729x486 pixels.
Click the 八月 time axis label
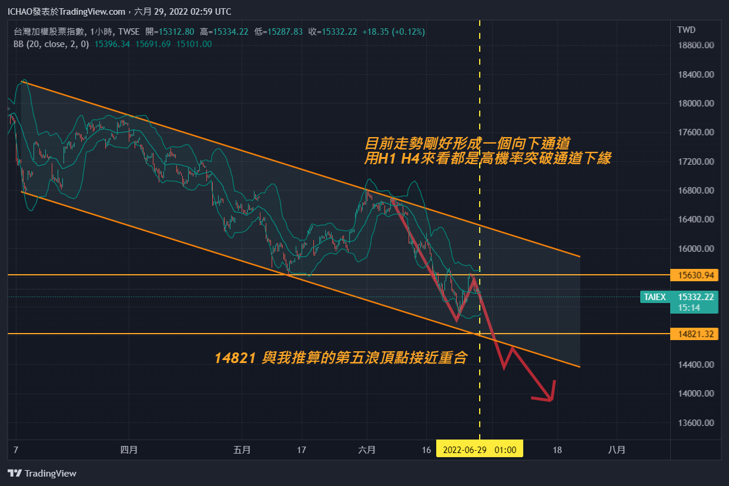tap(617, 450)
